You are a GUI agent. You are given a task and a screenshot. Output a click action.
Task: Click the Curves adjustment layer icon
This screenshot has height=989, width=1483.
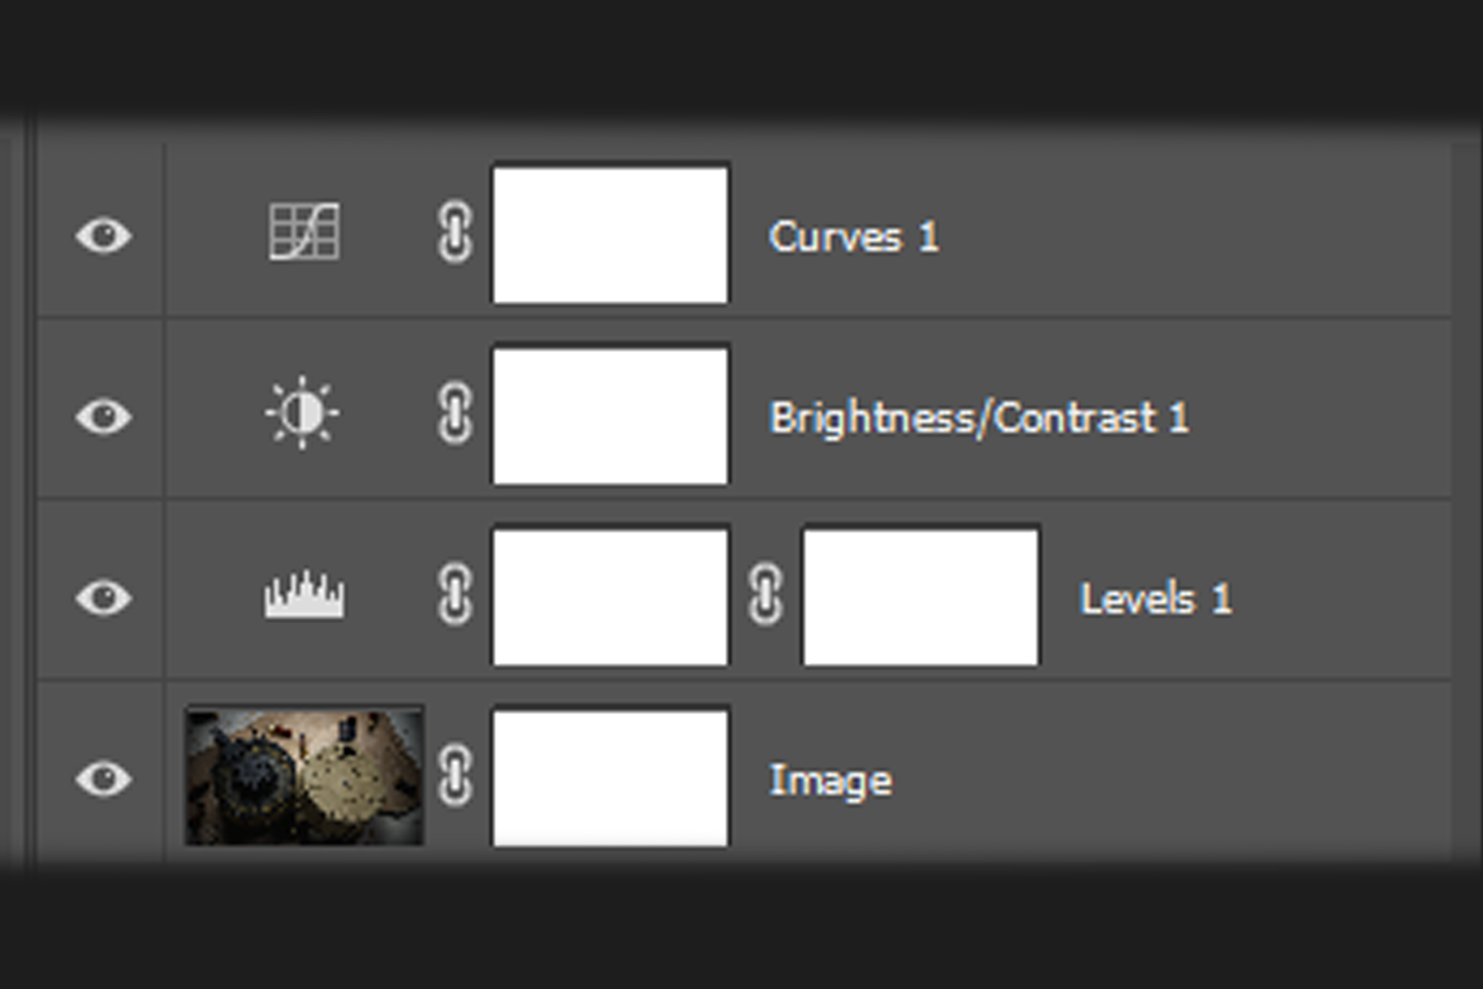point(304,232)
